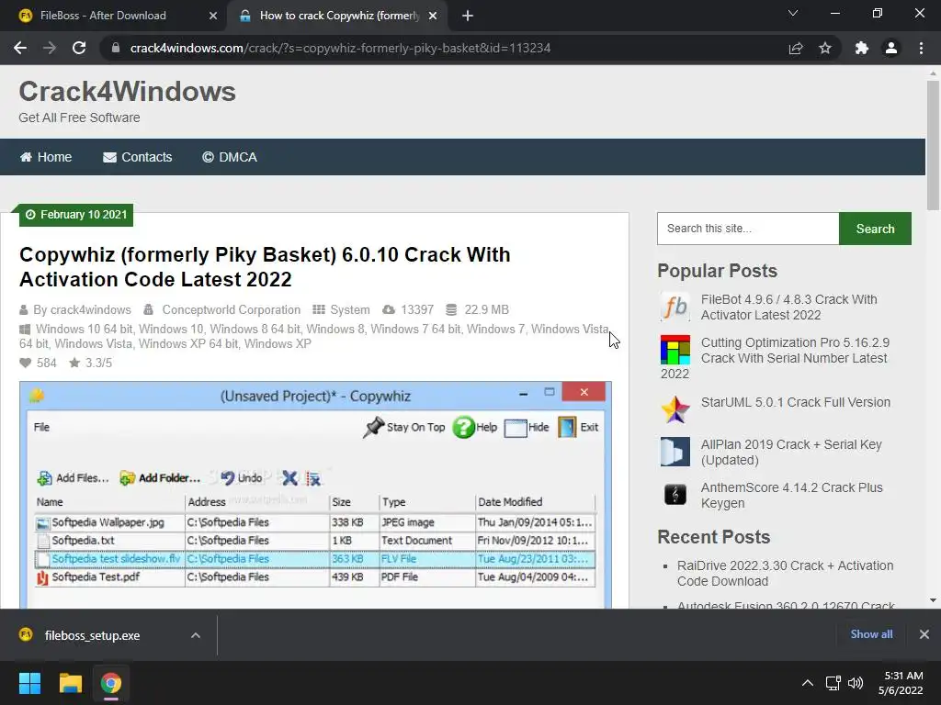Open File Explorer from taskbar

pos(70,683)
